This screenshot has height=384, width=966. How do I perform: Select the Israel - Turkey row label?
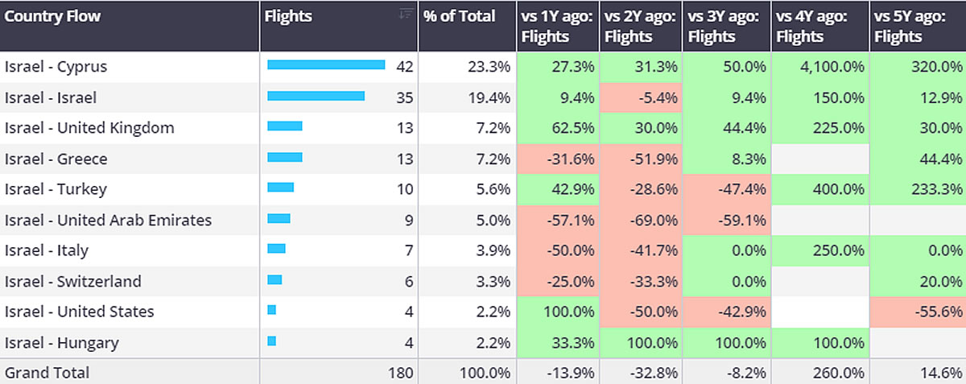tap(56, 189)
